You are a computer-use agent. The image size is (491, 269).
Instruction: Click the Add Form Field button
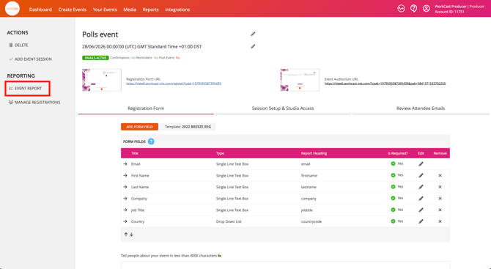(139, 127)
